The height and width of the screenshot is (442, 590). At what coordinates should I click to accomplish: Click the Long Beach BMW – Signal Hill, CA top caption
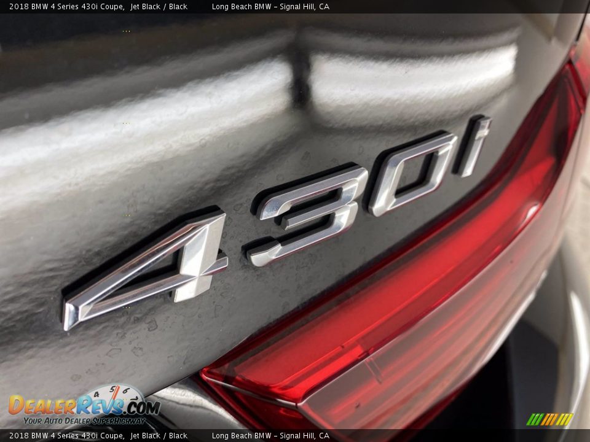[270, 6]
